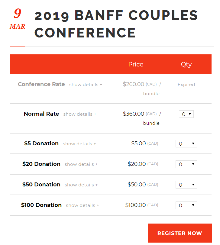Viewport: 220px width, 245px height.
Task: Open the $100 Donation quantity dropdown
Action: click(x=186, y=205)
